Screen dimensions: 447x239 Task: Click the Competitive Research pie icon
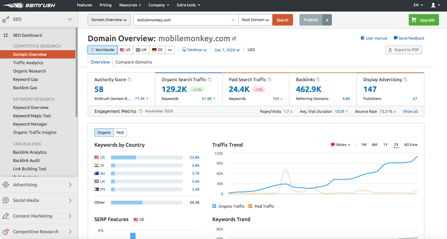click(x=6, y=232)
